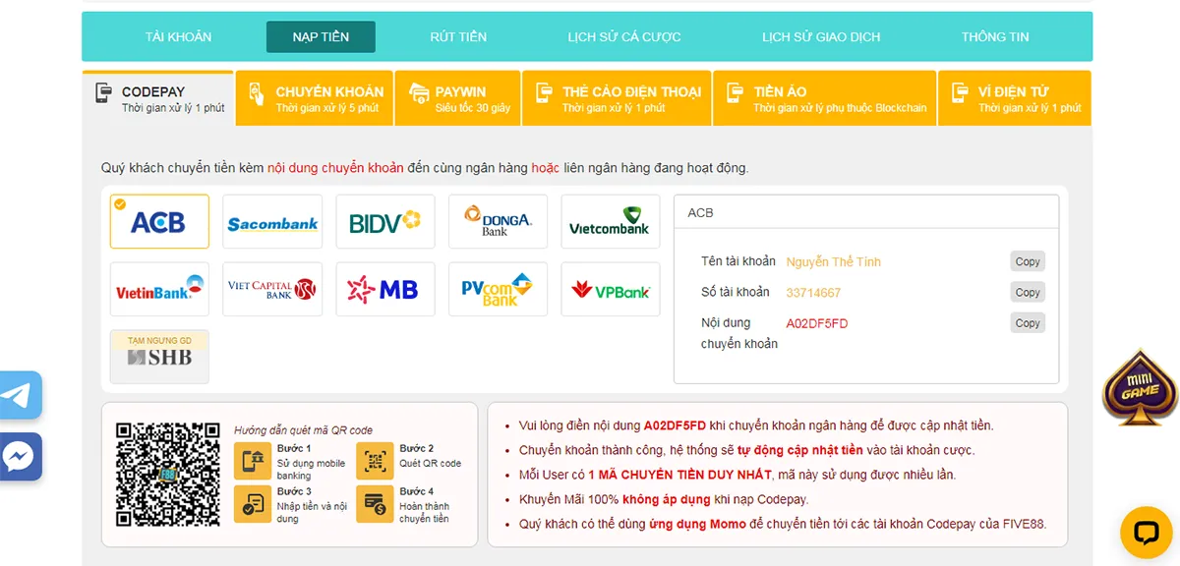Select Sacombank as the bank

272,221
